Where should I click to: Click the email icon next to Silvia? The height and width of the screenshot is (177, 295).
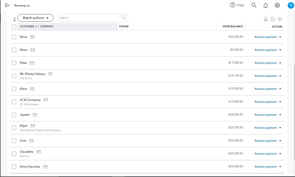click(32, 37)
